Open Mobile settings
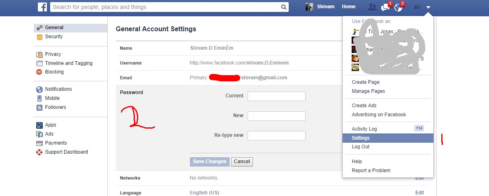Screen dimensions: 489x196 (x=52, y=98)
